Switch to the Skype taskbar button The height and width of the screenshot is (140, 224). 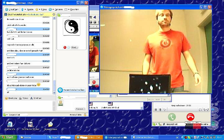pos(60,138)
